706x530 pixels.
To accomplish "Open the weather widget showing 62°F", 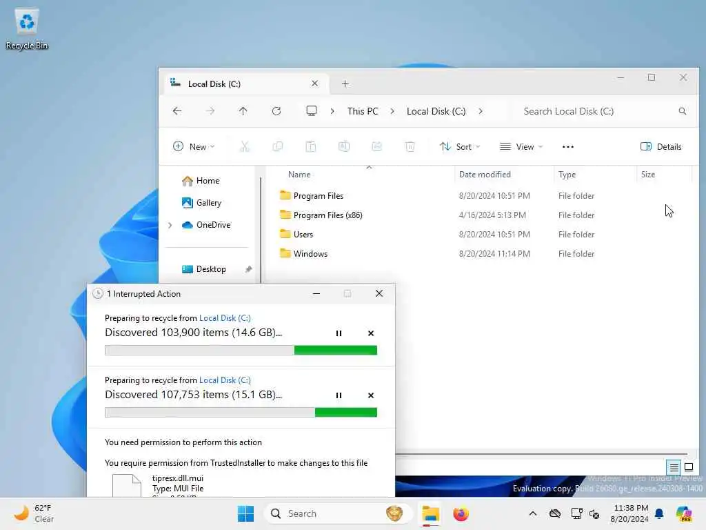I will coord(34,513).
